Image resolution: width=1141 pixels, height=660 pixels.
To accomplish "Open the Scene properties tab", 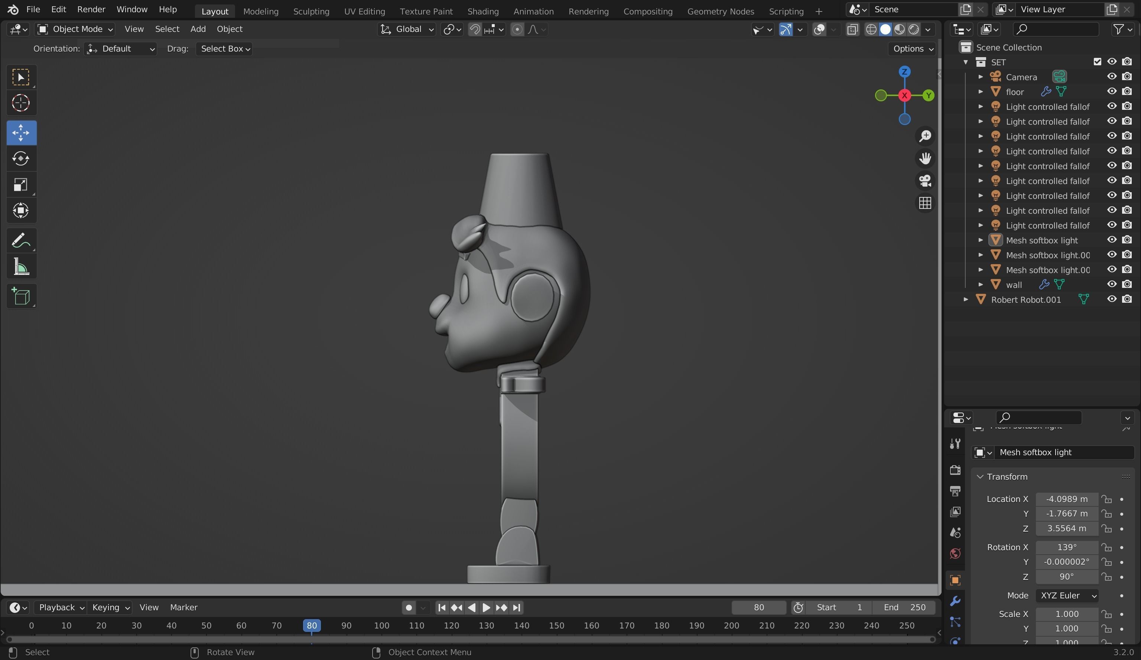I will point(955,532).
